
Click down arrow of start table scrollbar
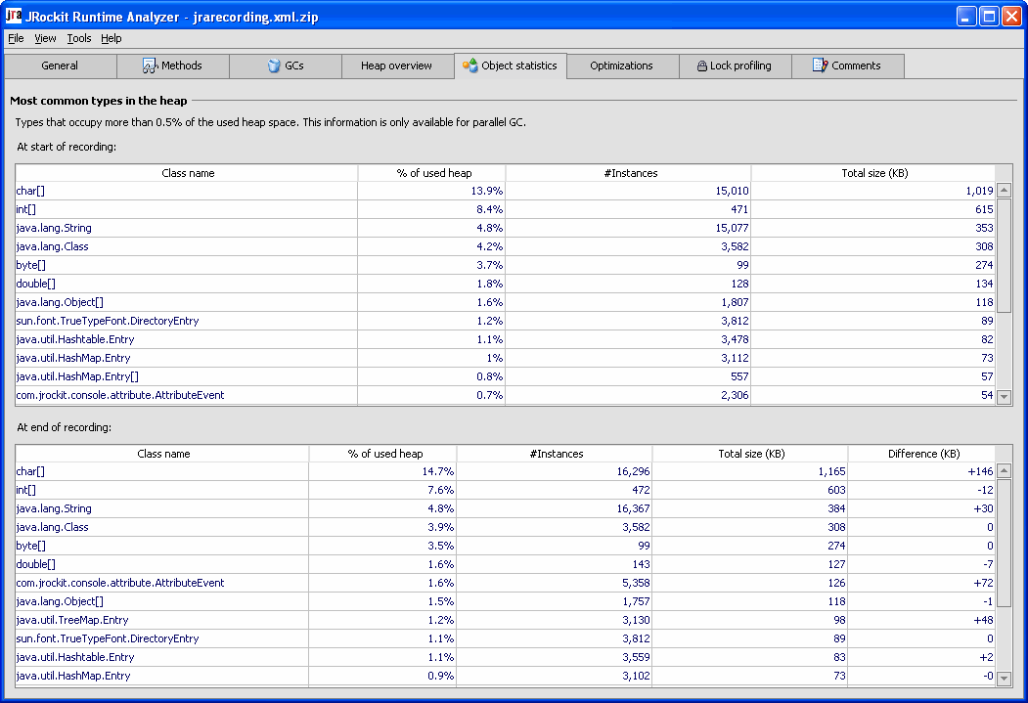pyautogui.click(x=1004, y=396)
